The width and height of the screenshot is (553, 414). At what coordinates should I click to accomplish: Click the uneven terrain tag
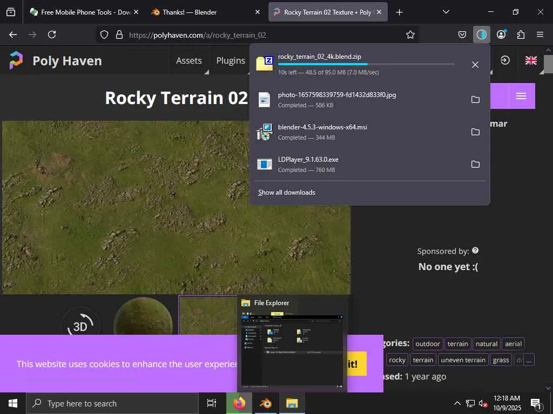tap(463, 360)
